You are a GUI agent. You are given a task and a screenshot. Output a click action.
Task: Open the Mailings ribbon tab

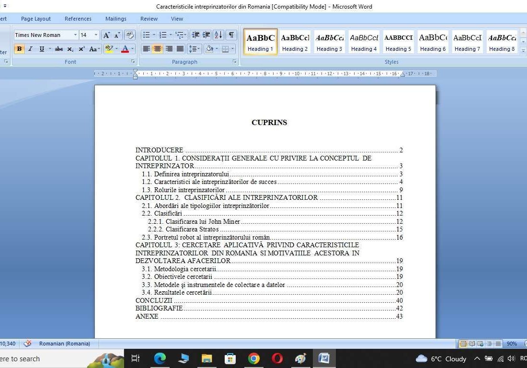click(x=115, y=19)
